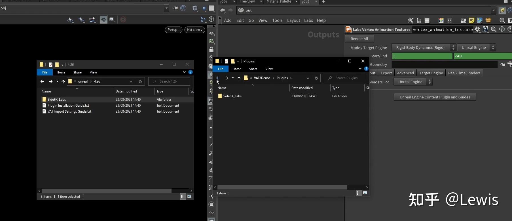512x221 pixels.
Task: Click the color palette grid icon
Action: pyautogui.click(x=441, y=20)
